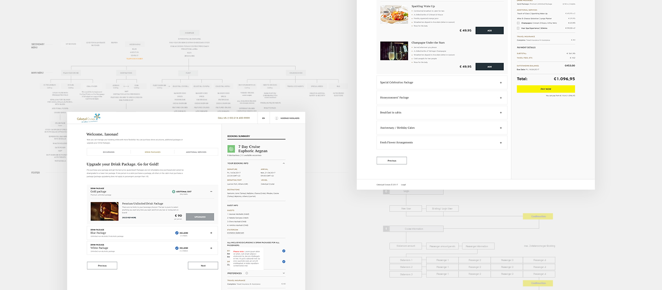The height and width of the screenshot is (290, 662).
Task: Click the yellow Pay Now button
Action: tap(546, 89)
